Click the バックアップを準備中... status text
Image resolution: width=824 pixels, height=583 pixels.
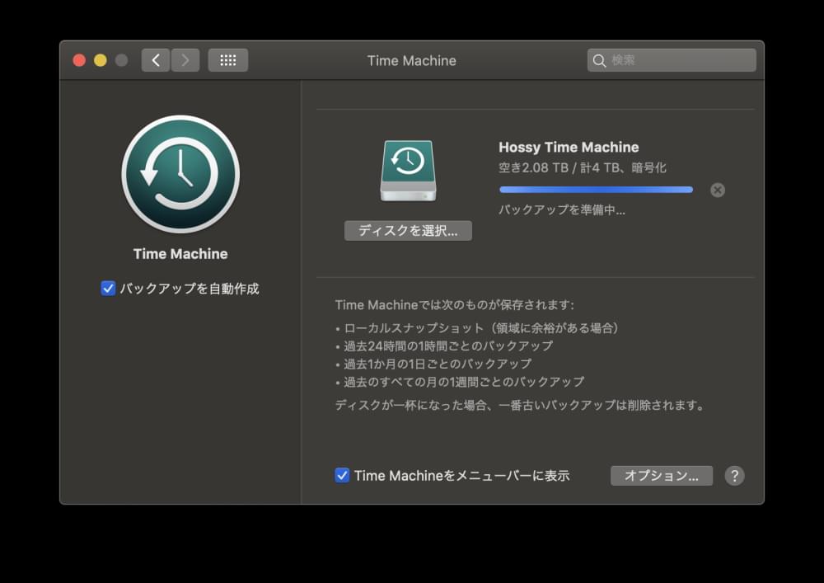(x=562, y=210)
